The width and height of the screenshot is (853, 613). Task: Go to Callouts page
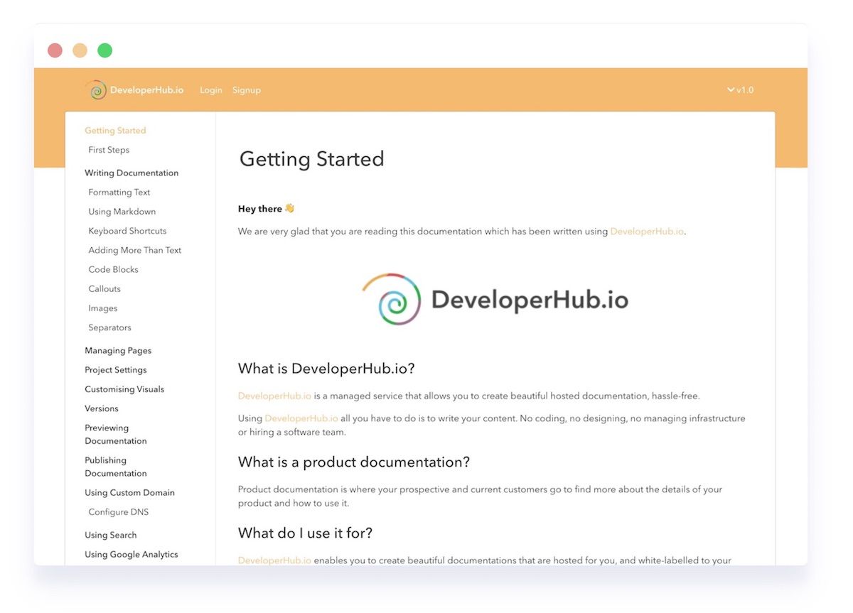coord(104,289)
